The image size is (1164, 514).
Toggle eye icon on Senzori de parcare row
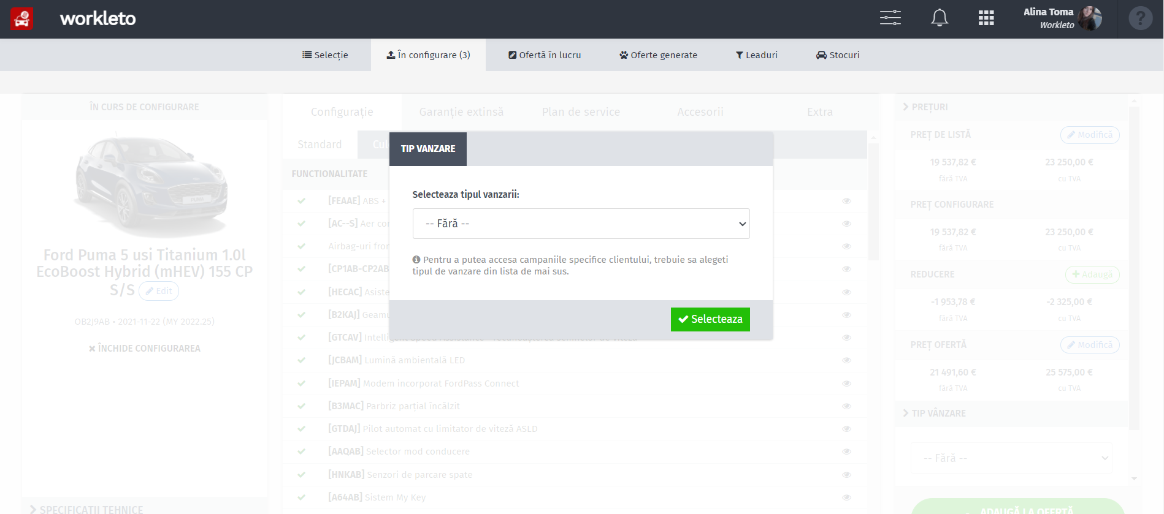(x=846, y=475)
